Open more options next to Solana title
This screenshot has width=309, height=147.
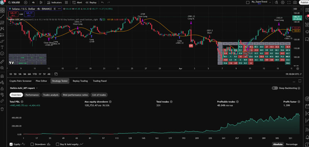click(59, 9)
